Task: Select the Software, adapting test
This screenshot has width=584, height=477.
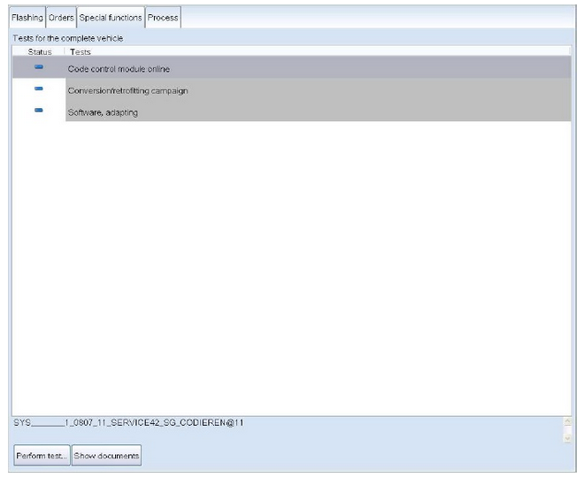Action: (292, 111)
